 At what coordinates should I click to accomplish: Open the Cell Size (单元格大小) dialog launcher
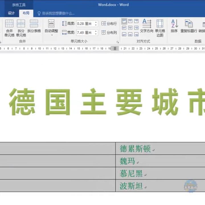pyautogui.click(x=118, y=42)
